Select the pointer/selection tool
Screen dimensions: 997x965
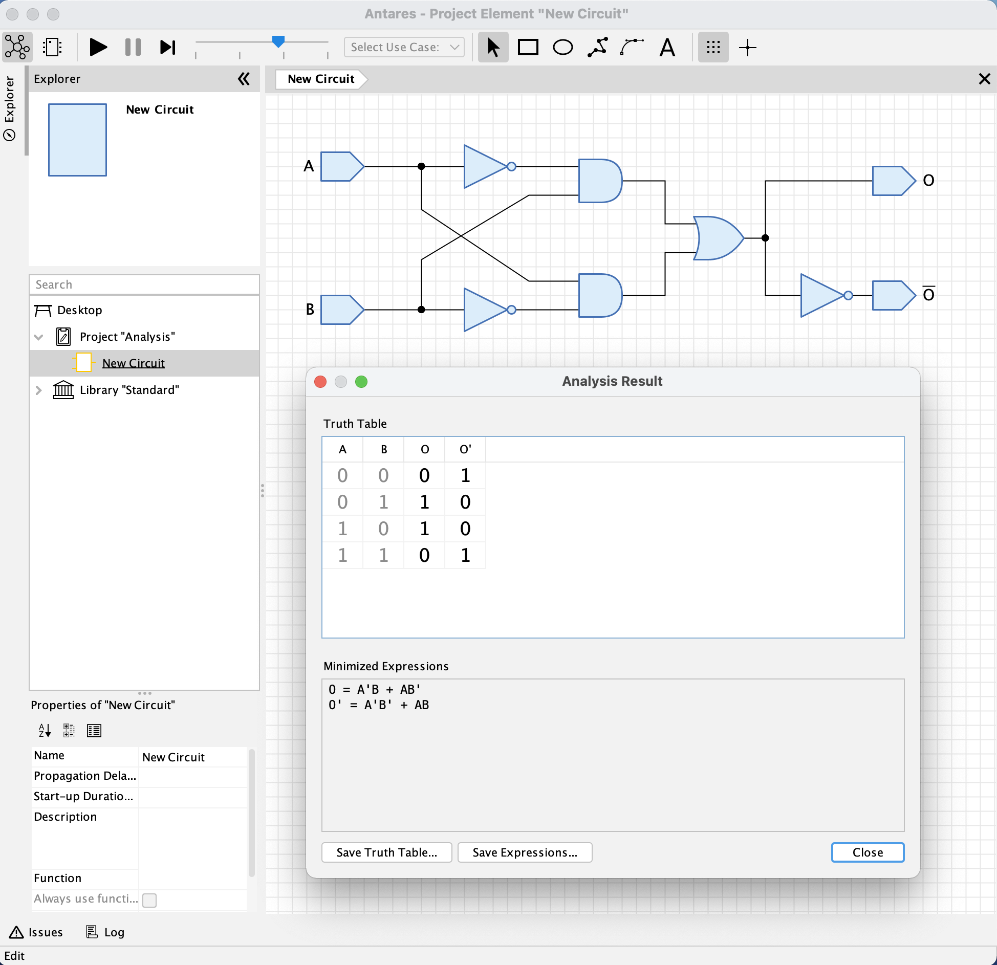494,47
